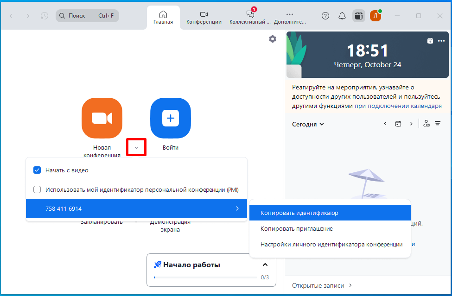The width and height of the screenshot is (452, 296).
Task: Collapse the Начало работы panel
Action: coord(265,265)
